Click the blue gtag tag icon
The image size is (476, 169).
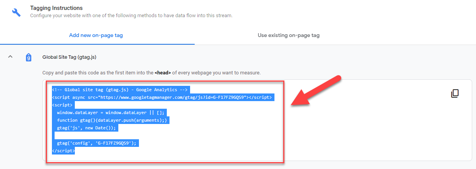(x=28, y=57)
